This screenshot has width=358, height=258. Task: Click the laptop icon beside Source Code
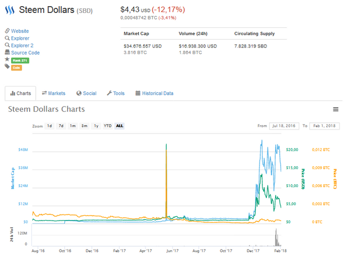pos(7,52)
